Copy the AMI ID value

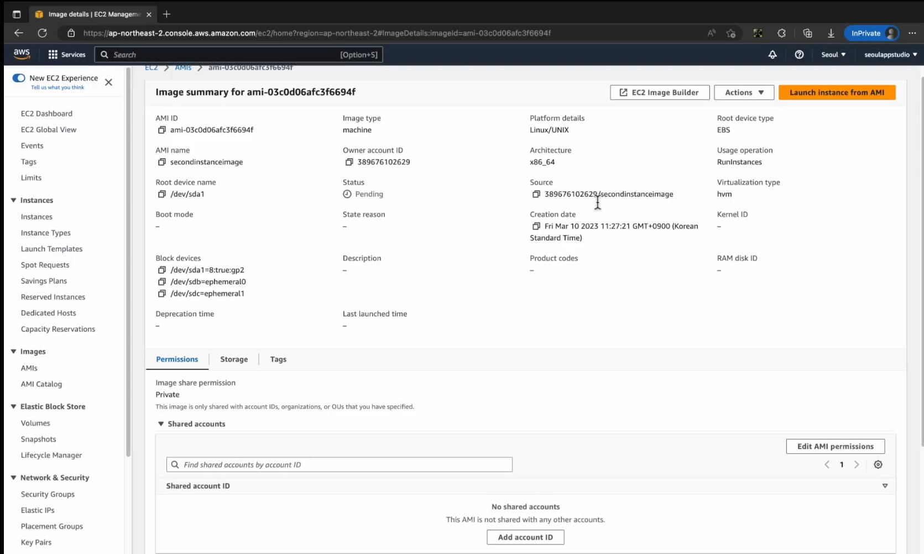(161, 130)
